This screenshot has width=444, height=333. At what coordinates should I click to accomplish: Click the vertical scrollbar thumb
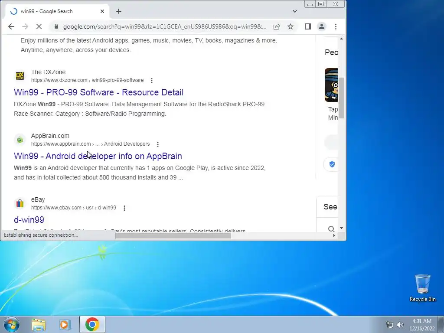(342, 98)
